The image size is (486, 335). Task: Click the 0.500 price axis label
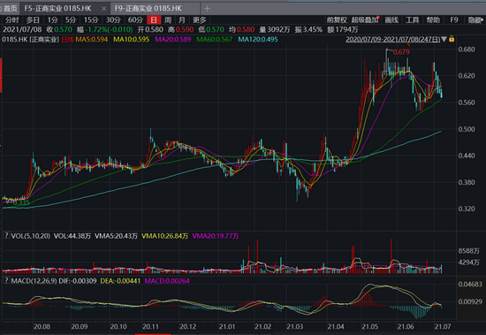tap(467, 129)
